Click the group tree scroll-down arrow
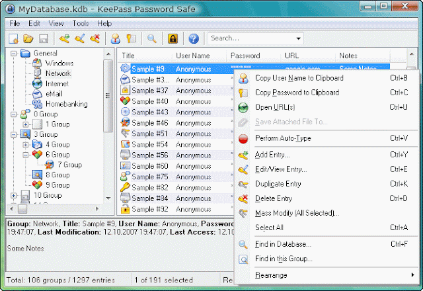 108,198
